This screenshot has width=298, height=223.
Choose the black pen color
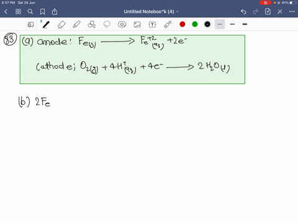207,24
